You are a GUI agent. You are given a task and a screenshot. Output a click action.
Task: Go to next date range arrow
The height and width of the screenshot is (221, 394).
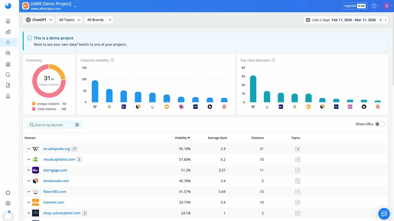click(385, 20)
